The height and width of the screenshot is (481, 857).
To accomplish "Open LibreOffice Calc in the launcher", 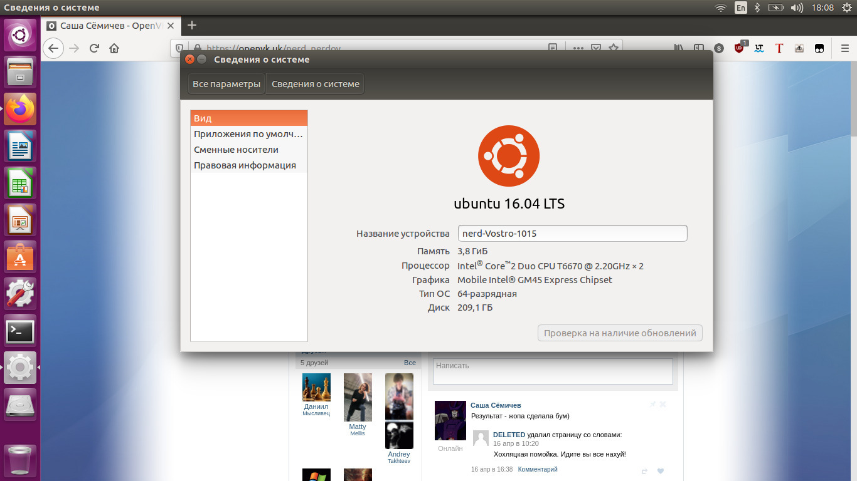I will tap(21, 183).
